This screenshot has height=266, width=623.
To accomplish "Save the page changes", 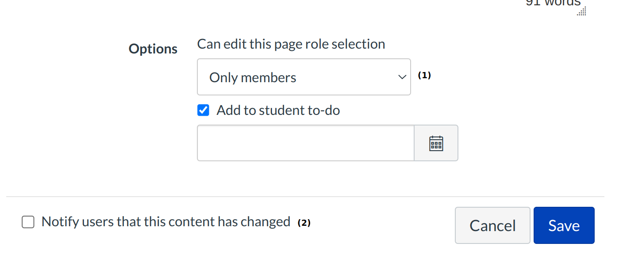I will tap(564, 225).
